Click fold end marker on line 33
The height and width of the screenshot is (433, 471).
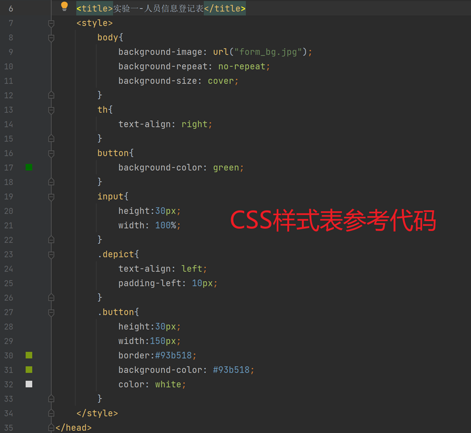click(x=51, y=399)
